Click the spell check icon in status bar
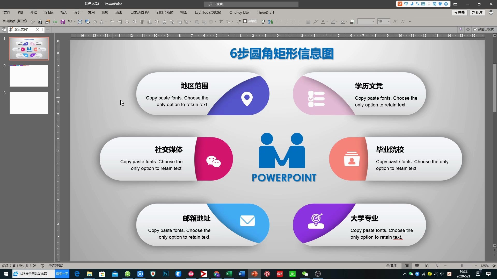497x279 pixels. pyautogui.click(x=42, y=266)
